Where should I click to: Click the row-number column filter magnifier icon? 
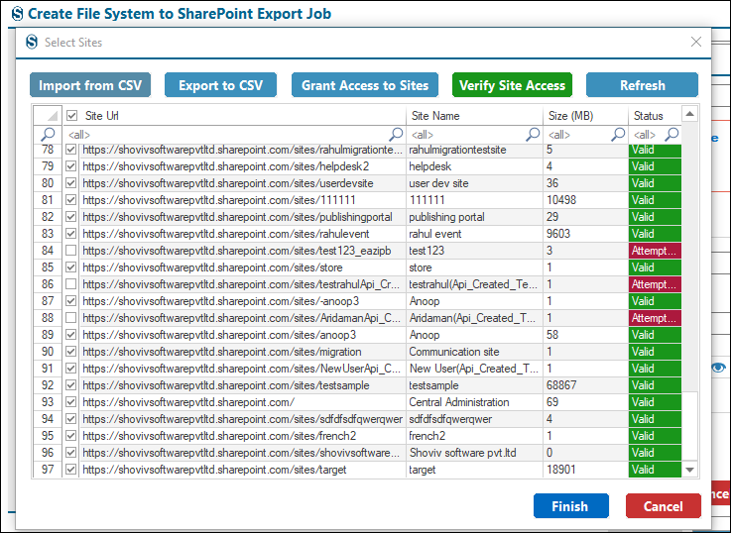48,134
